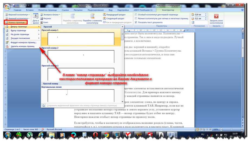This screenshot has height=142, width=248.
Task: Switch to the Word window on the taskbar
Action: point(172,135)
